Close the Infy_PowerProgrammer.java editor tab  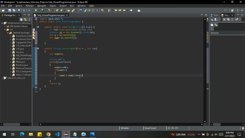(67, 15)
